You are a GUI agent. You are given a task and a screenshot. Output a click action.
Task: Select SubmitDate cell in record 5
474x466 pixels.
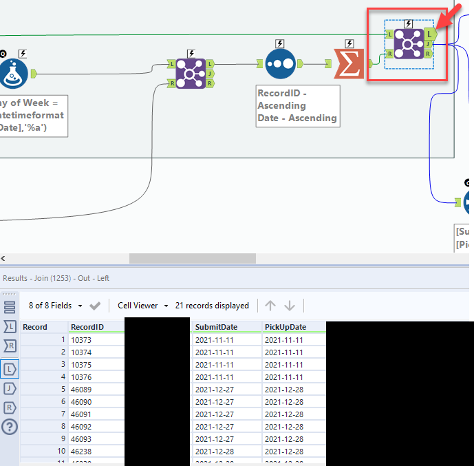pyautogui.click(x=227, y=390)
